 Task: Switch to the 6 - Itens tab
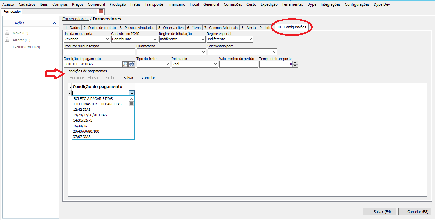click(x=193, y=28)
